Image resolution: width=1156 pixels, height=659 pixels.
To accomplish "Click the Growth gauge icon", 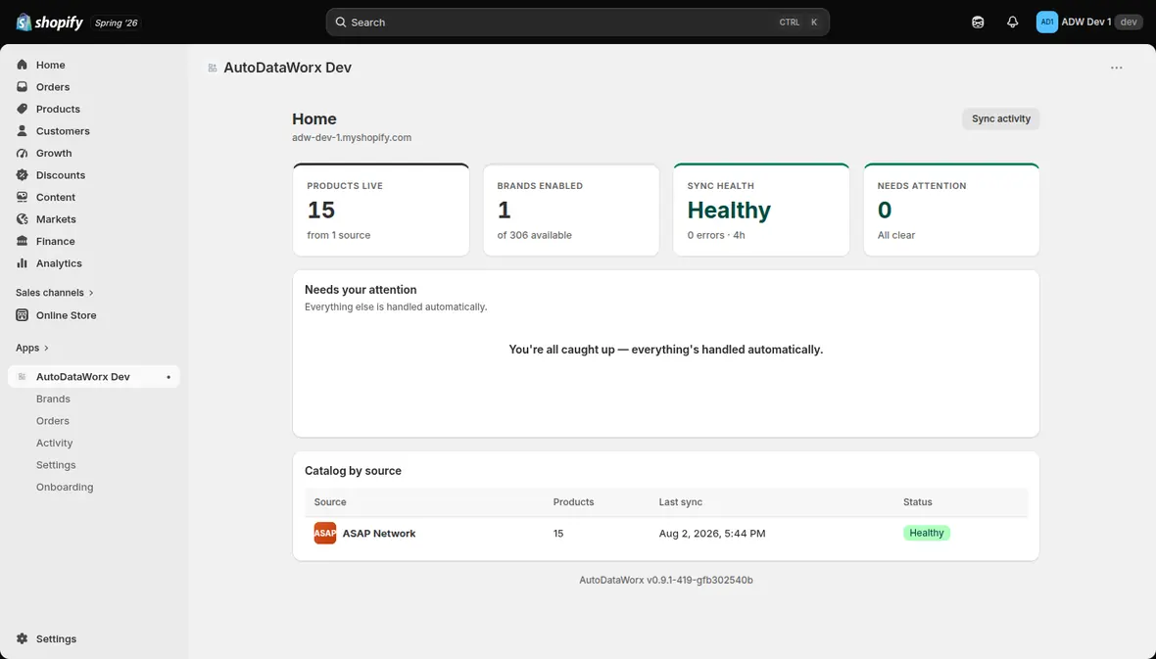I will (23, 154).
